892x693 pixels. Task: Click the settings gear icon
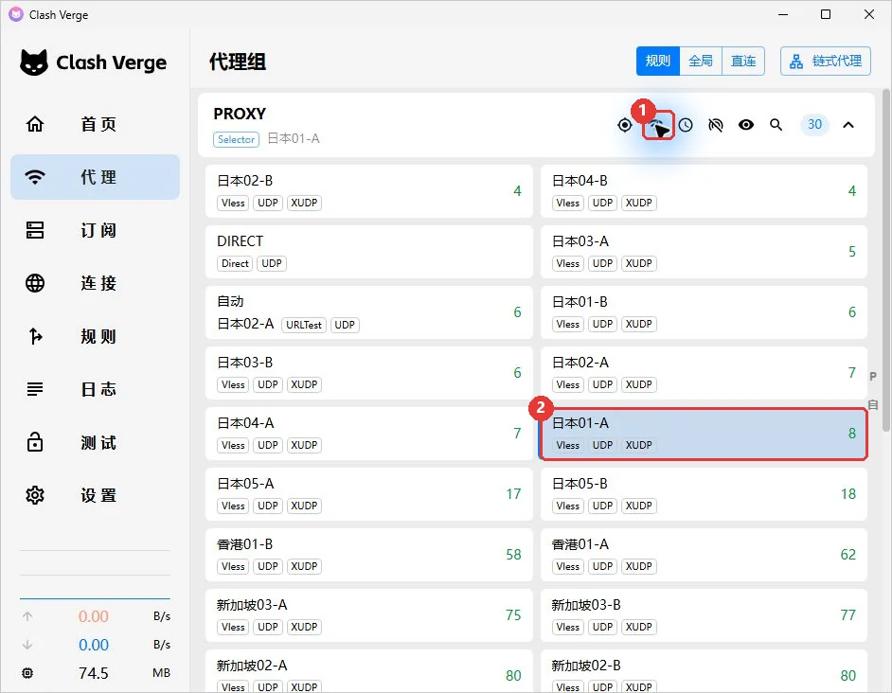click(x=35, y=495)
